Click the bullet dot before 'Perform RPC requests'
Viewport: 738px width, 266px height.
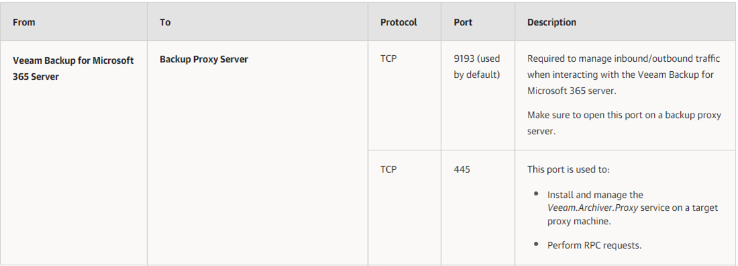click(x=536, y=244)
